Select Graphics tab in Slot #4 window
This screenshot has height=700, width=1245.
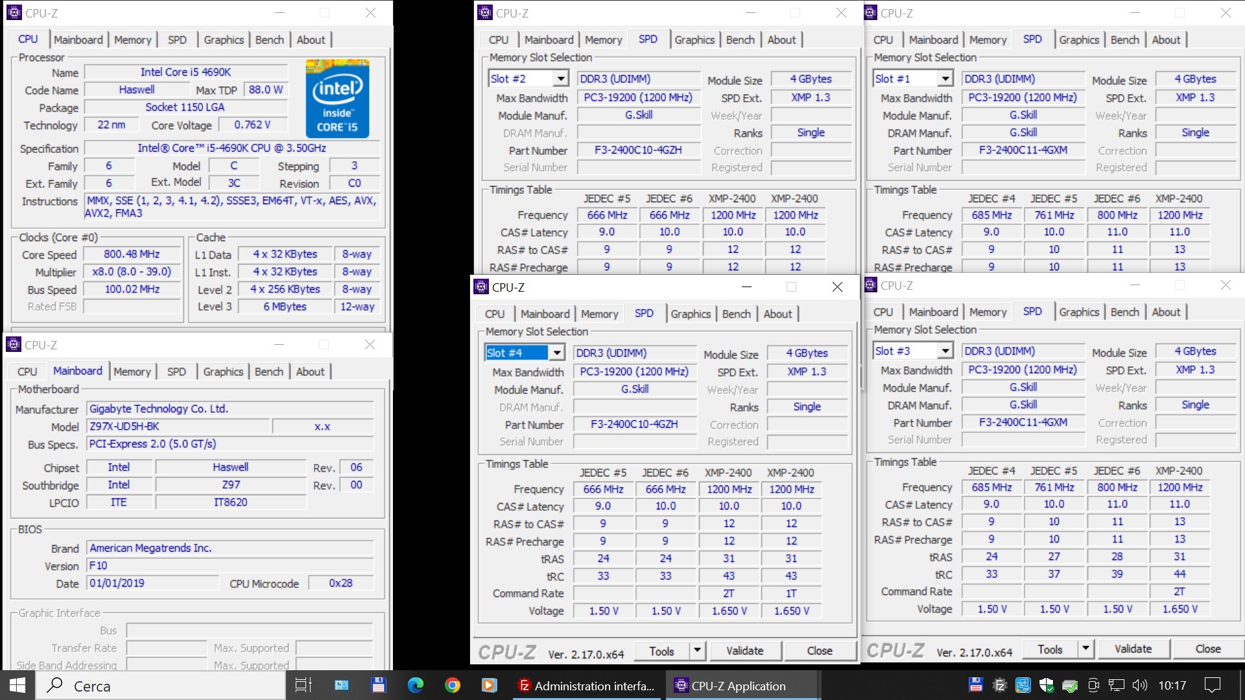point(690,314)
